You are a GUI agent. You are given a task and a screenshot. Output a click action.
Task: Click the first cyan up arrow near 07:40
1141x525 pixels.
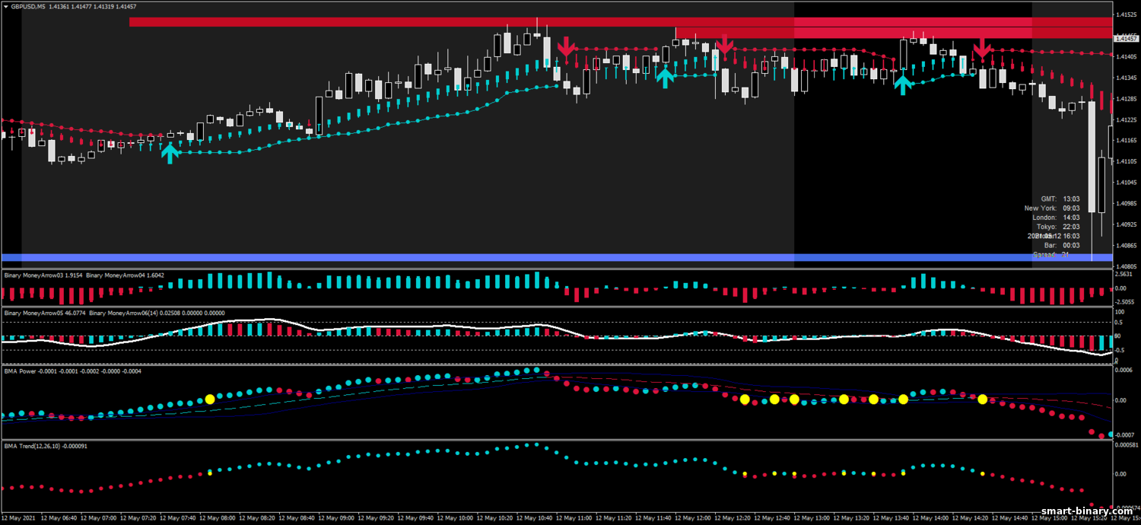(x=170, y=153)
